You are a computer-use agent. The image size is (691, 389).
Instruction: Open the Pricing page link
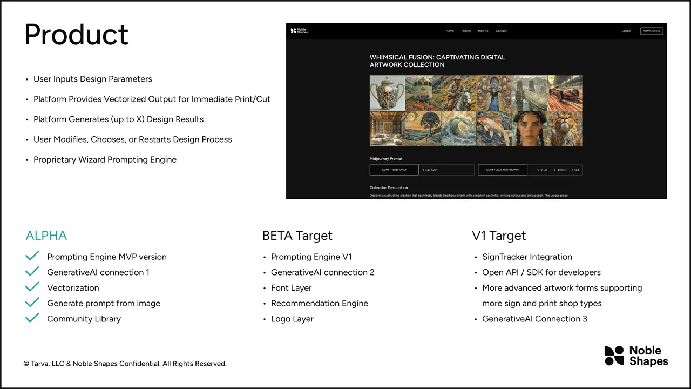pyautogui.click(x=466, y=31)
